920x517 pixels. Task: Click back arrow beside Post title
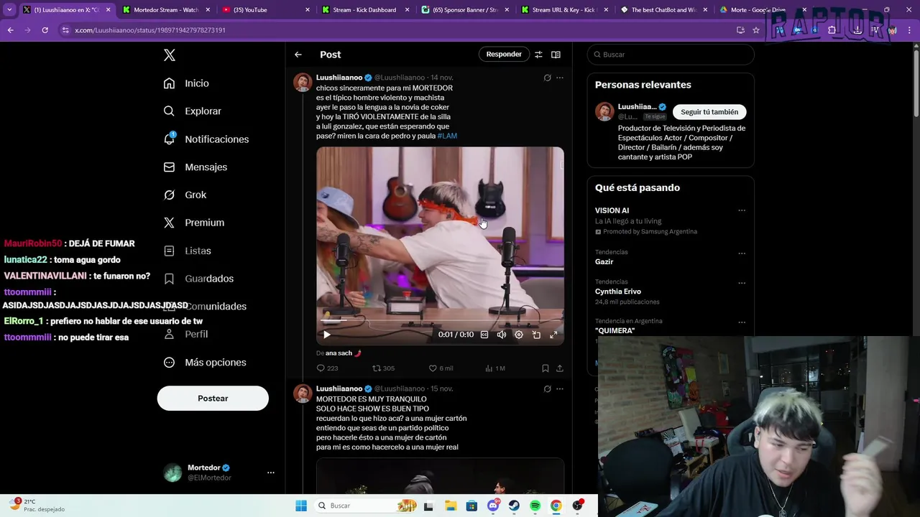pos(298,55)
